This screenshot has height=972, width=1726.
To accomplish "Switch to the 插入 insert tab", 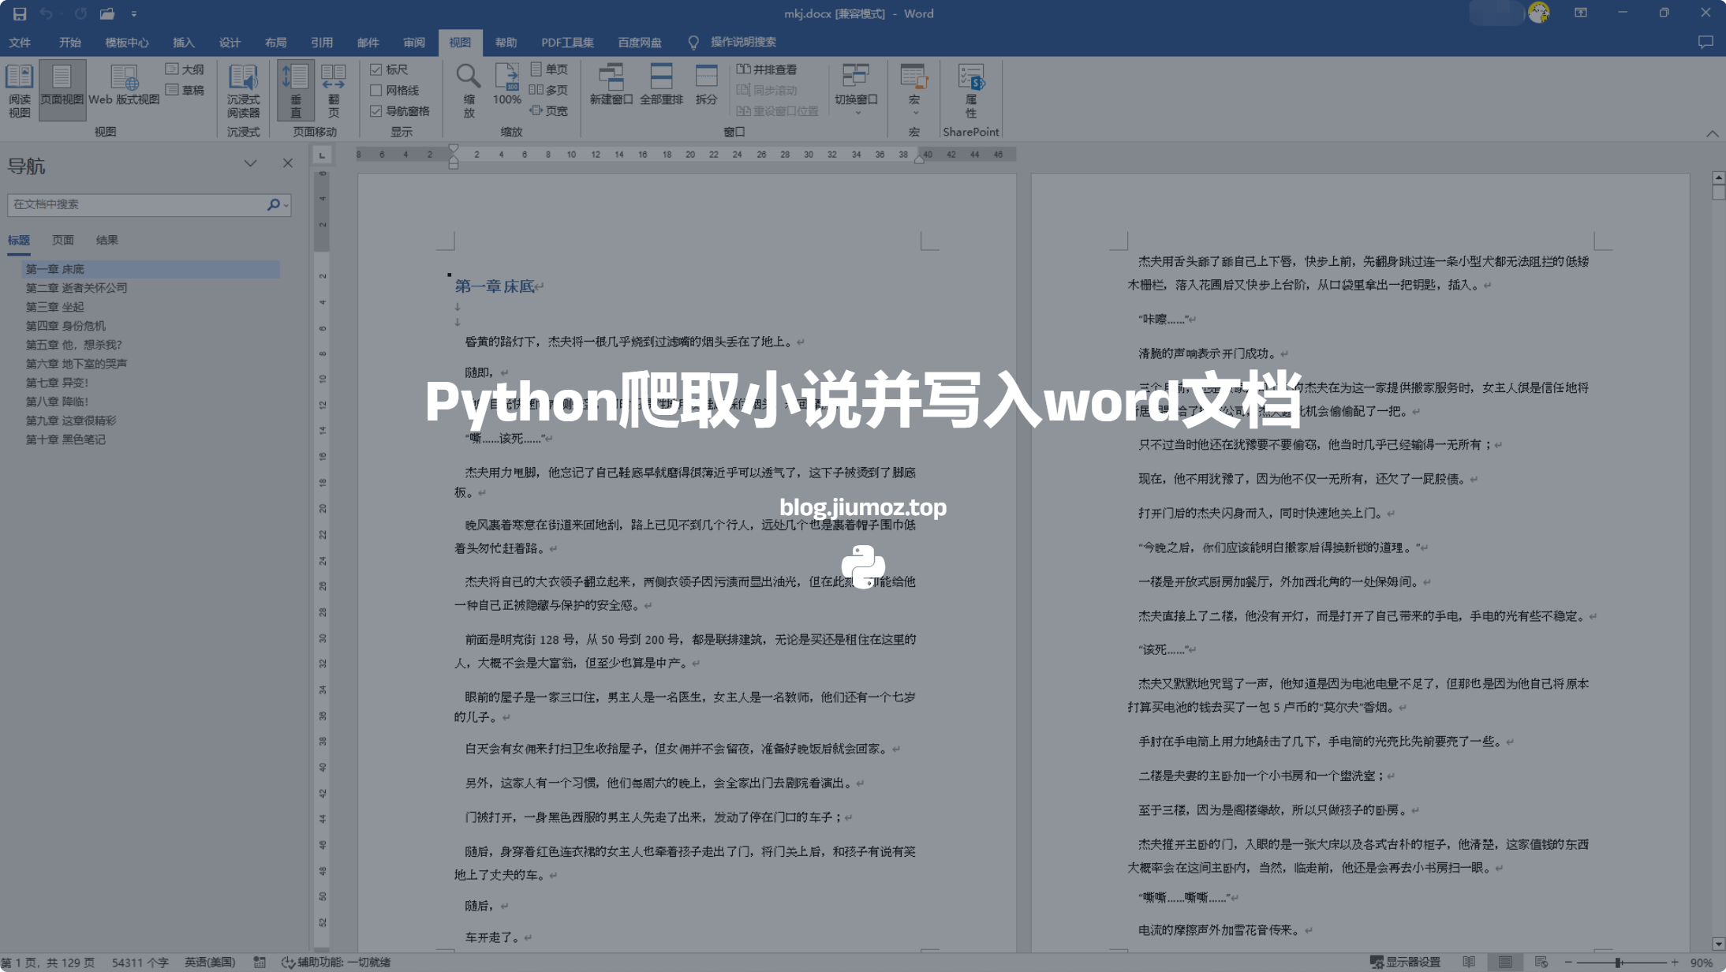I will click(183, 43).
